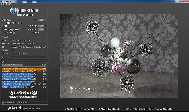Image resolution: width=189 pixels, height=112 pixels.
Task: Toggle the CPU (싱글 코어) checkbox
Action: (46, 30)
